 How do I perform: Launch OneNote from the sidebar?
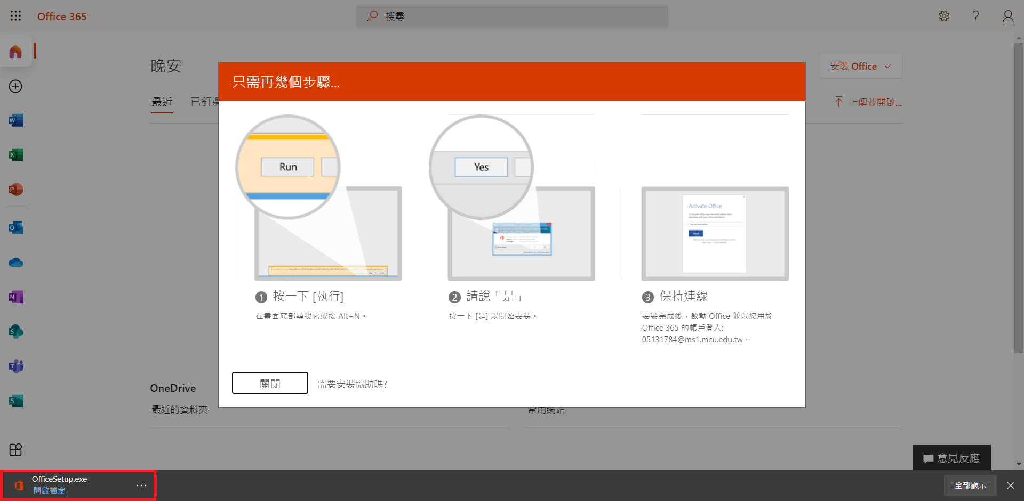15,297
